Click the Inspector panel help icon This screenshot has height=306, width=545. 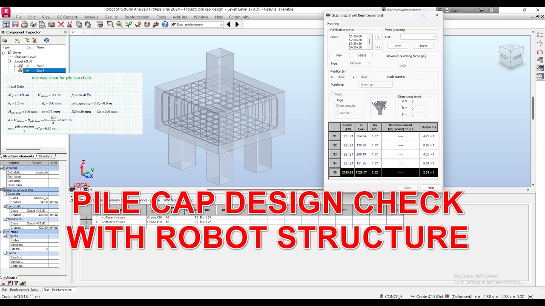46,40
